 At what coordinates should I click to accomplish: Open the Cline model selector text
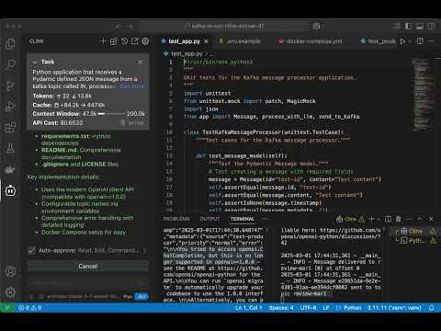click(x=83, y=297)
